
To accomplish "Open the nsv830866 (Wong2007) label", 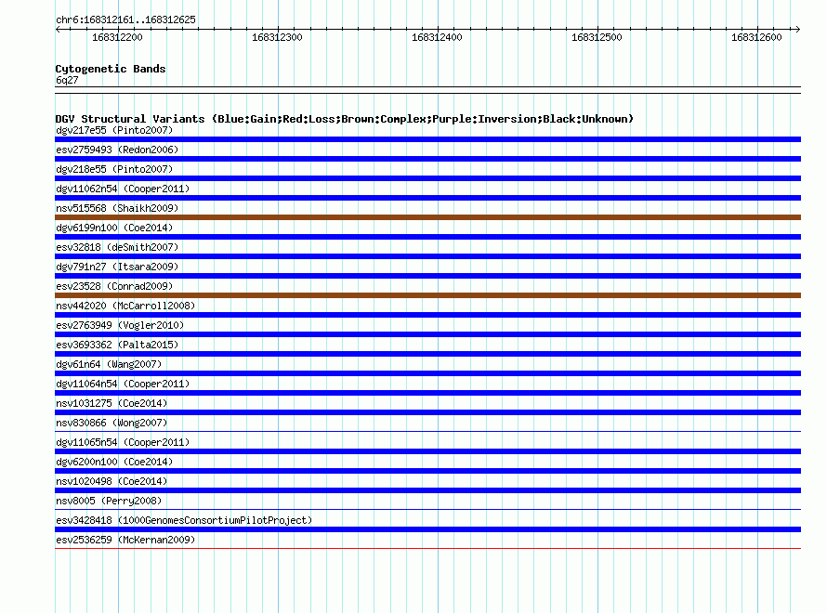I will pos(112,423).
